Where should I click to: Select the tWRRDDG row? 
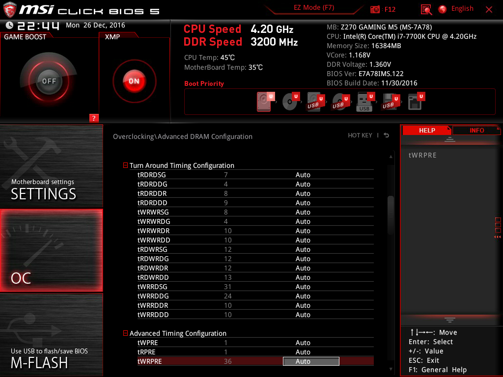tap(255, 296)
